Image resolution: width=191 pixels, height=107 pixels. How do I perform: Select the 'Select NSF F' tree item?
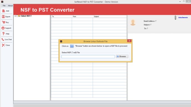[26, 16]
